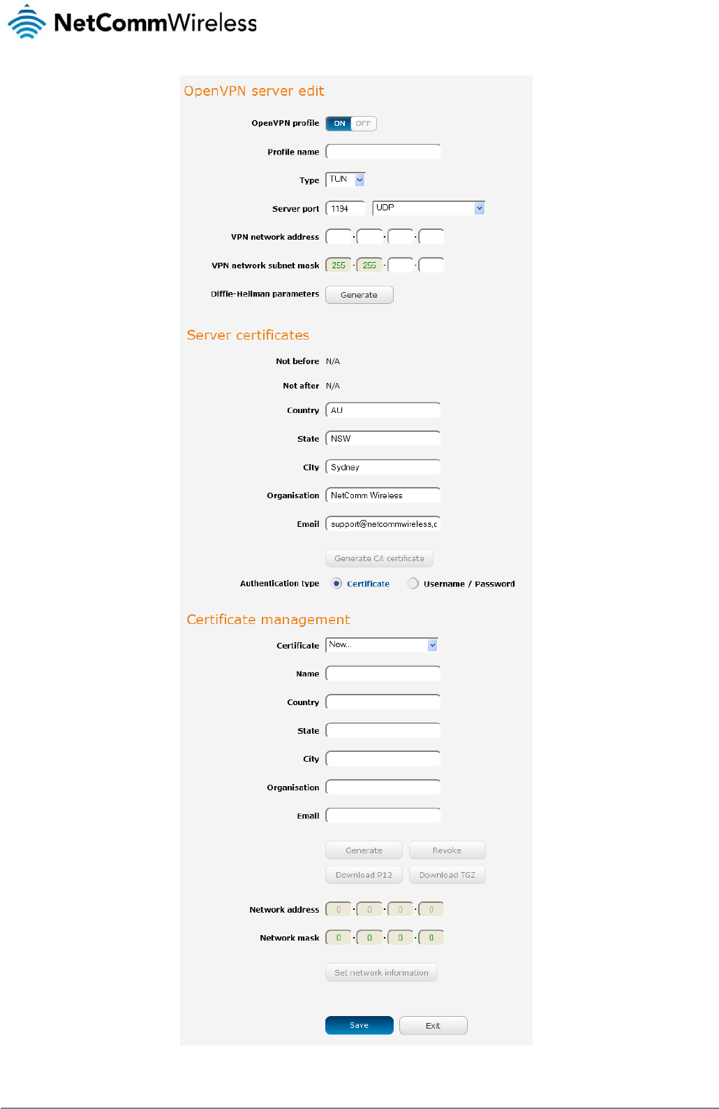719x1109 pixels.
Task: Select Certificate authentication type
Action: click(337, 584)
